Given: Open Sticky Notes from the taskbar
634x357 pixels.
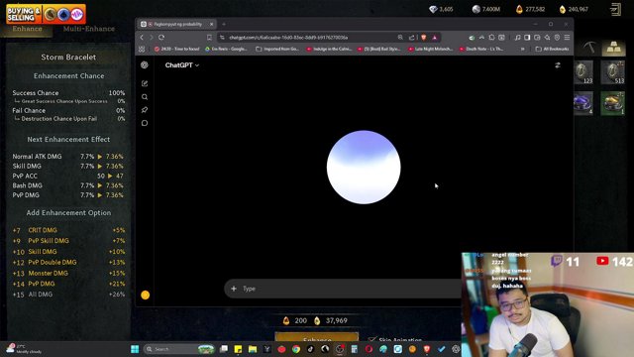Looking at the screenshot, I should pos(238,349).
